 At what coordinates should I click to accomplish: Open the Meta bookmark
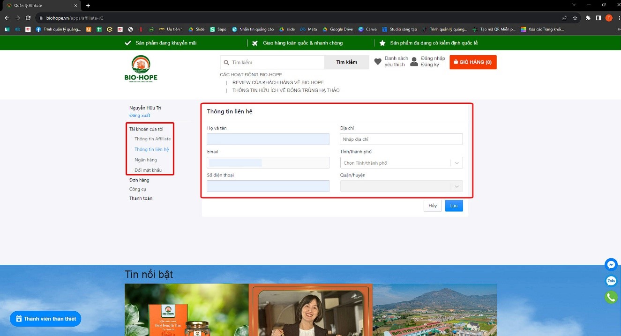pyautogui.click(x=308, y=29)
